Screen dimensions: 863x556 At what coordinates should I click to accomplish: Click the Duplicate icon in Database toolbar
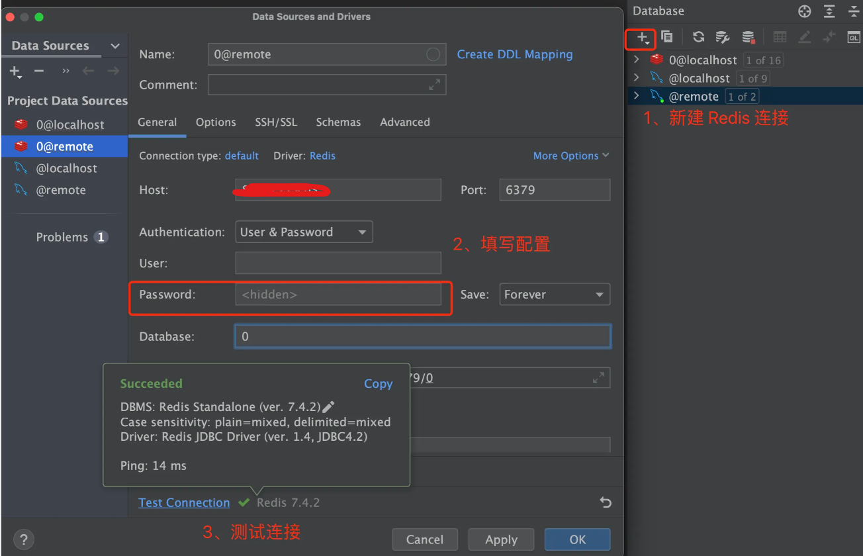pos(666,37)
